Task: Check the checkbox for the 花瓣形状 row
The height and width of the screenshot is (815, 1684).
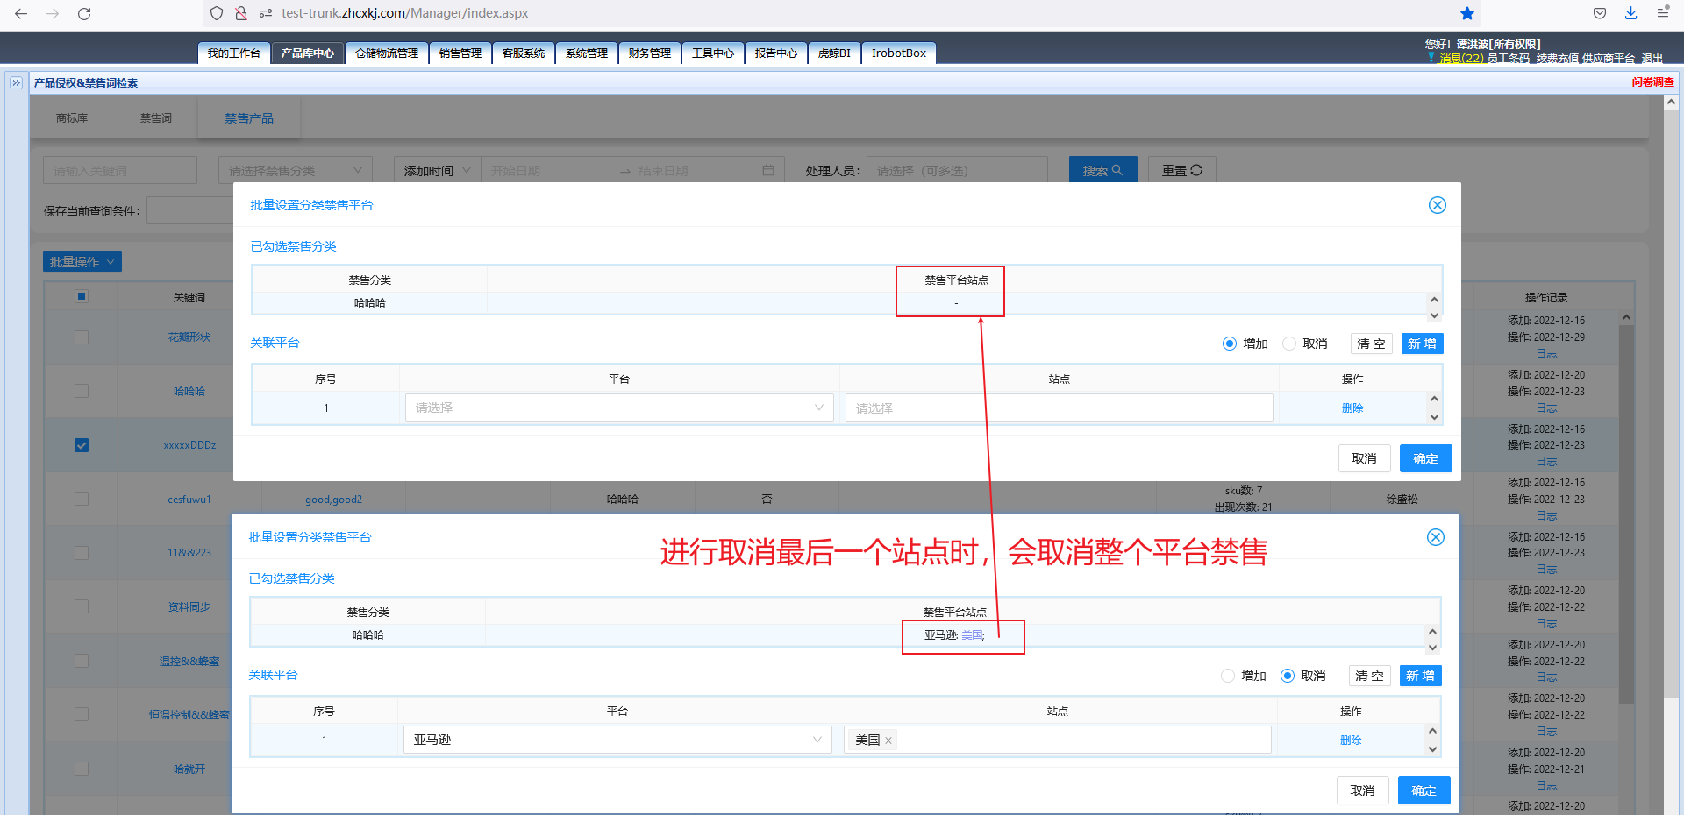Action: coord(82,337)
